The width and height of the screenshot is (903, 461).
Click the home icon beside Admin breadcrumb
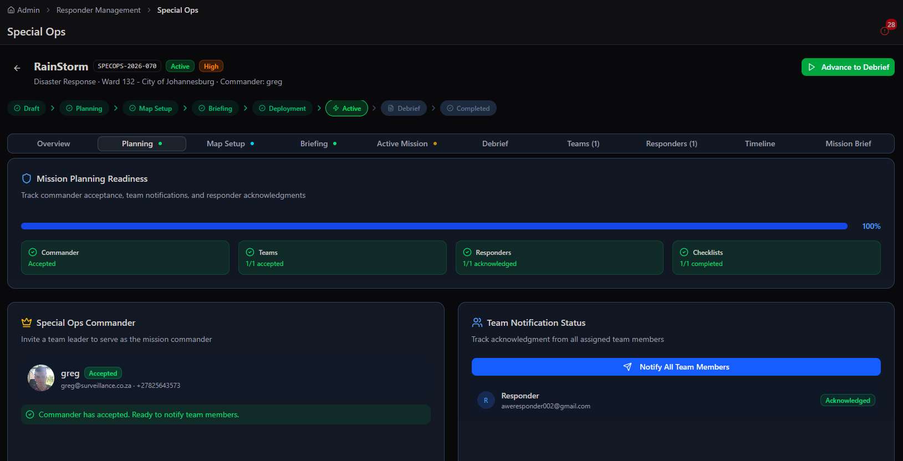(11, 10)
